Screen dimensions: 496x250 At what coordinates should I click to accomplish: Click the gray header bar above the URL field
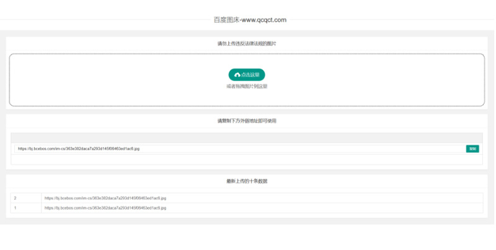click(247, 137)
